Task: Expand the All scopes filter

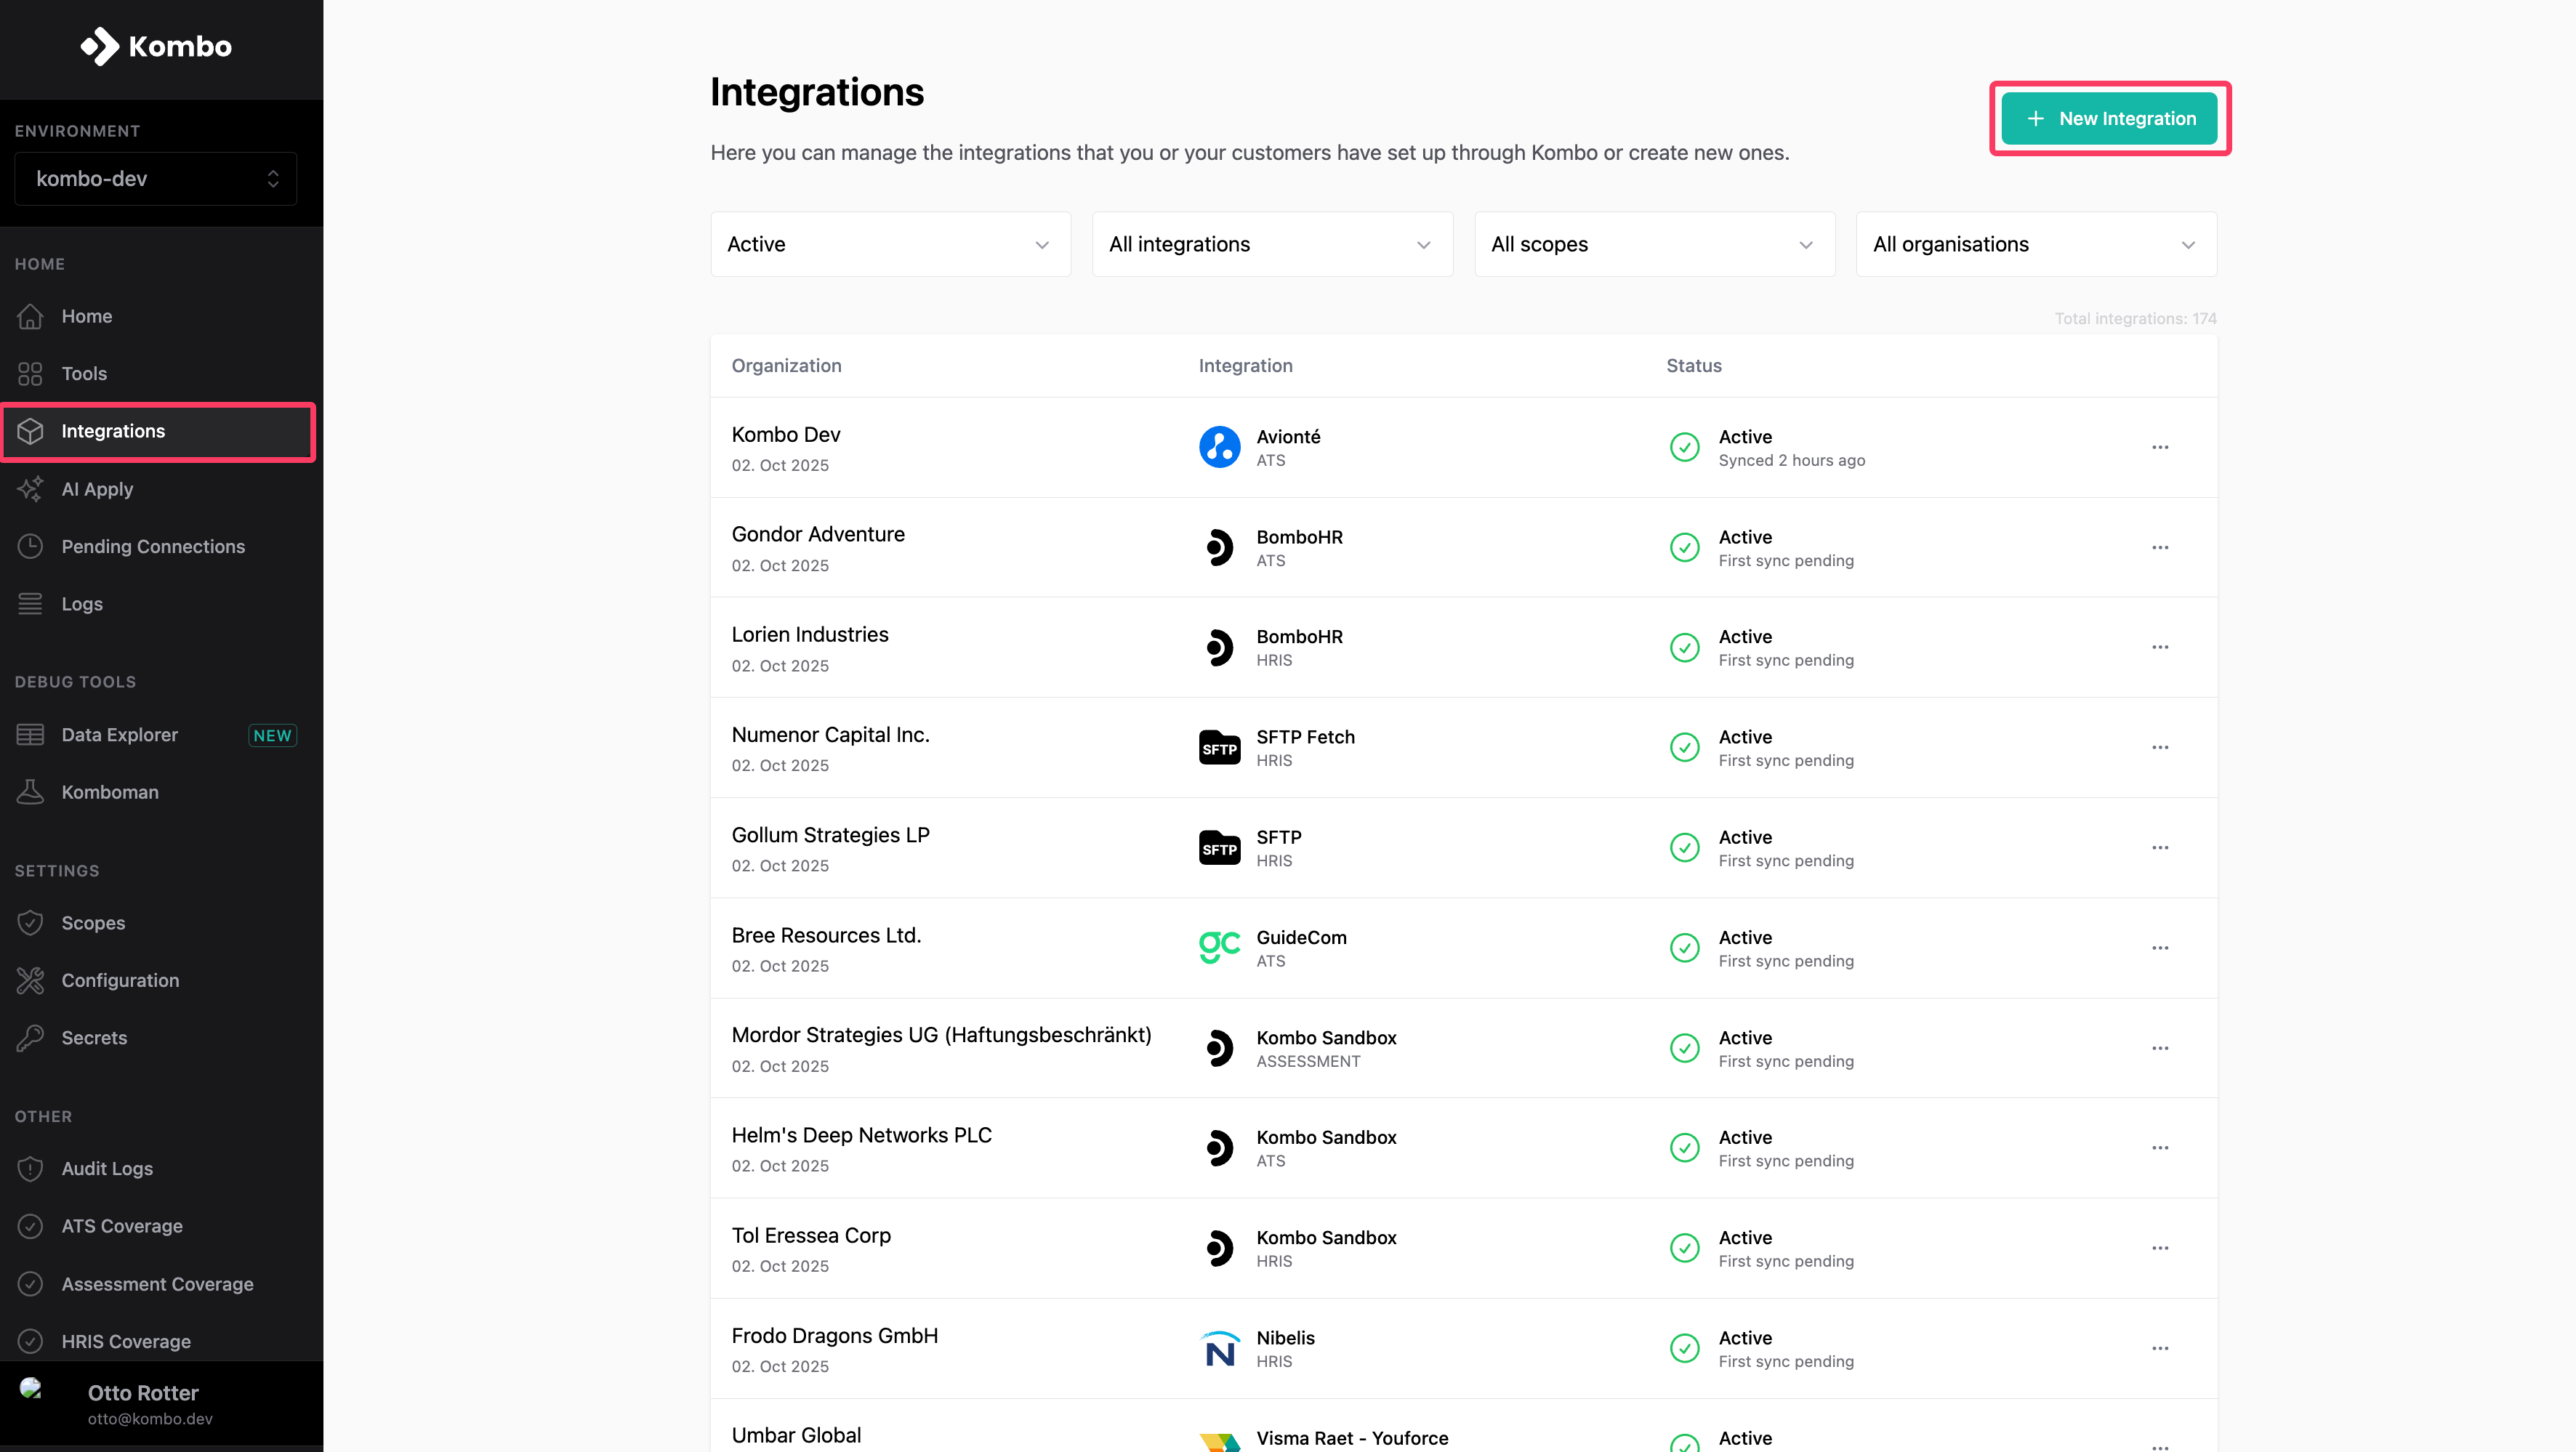Action: point(1653,244)
